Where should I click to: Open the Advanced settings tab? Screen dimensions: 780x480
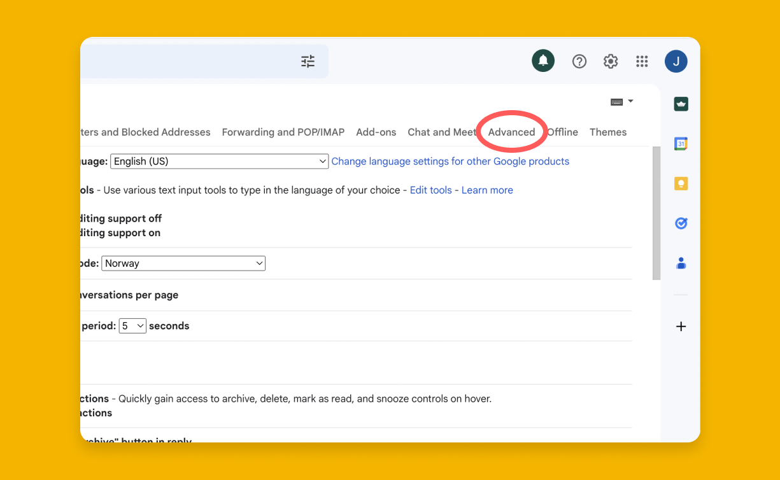[512, 132]
